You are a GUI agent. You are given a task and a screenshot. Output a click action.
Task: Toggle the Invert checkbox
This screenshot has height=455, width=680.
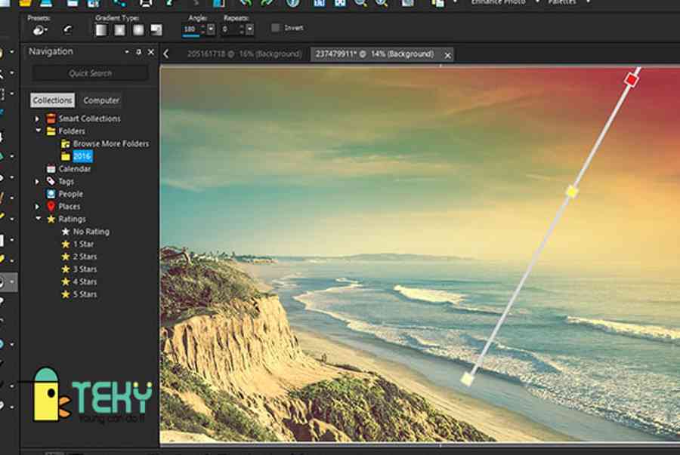[x=275, y=28]
